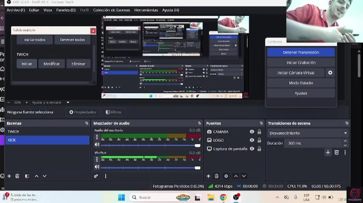Open the Ayuda menu
Viewport: 363px width, 203px height.
coord(170,10)
